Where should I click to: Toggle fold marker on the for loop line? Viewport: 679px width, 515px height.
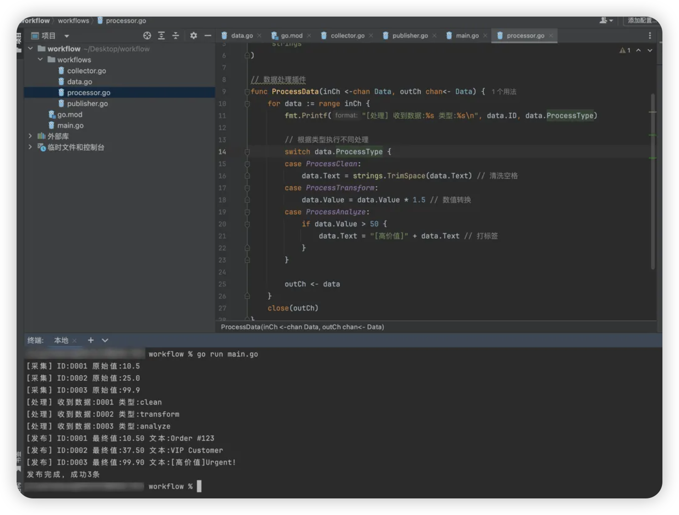pyautogui.click(x=247, y=104)
